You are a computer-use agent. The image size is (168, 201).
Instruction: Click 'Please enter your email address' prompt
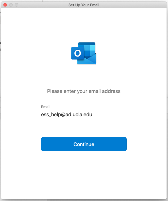click(84, 91)
